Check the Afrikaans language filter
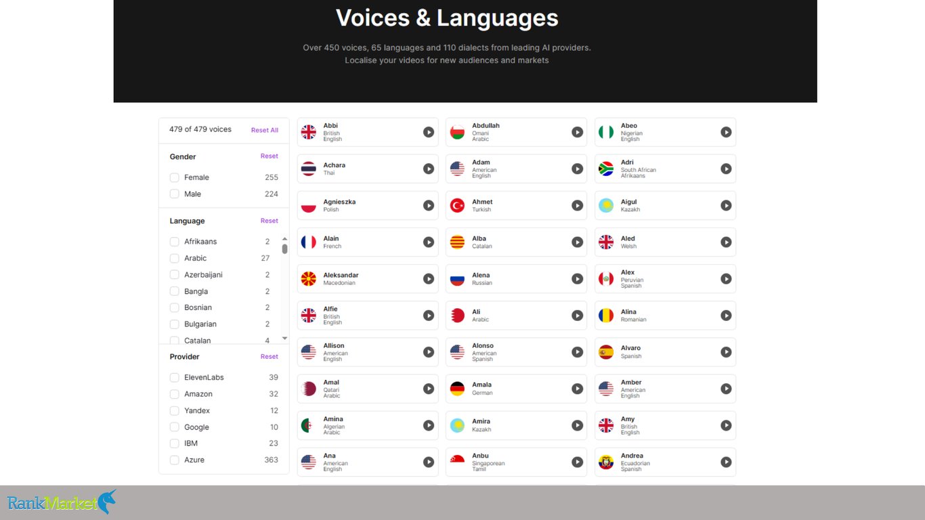The height and width of the screenshot is (520, 925). tap(174, 242)
